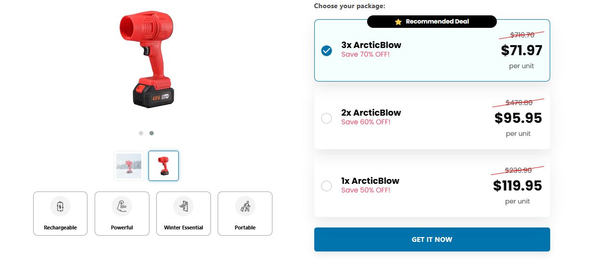Click the second carousel slide dot
604x263 pixels.
[152, 133]
